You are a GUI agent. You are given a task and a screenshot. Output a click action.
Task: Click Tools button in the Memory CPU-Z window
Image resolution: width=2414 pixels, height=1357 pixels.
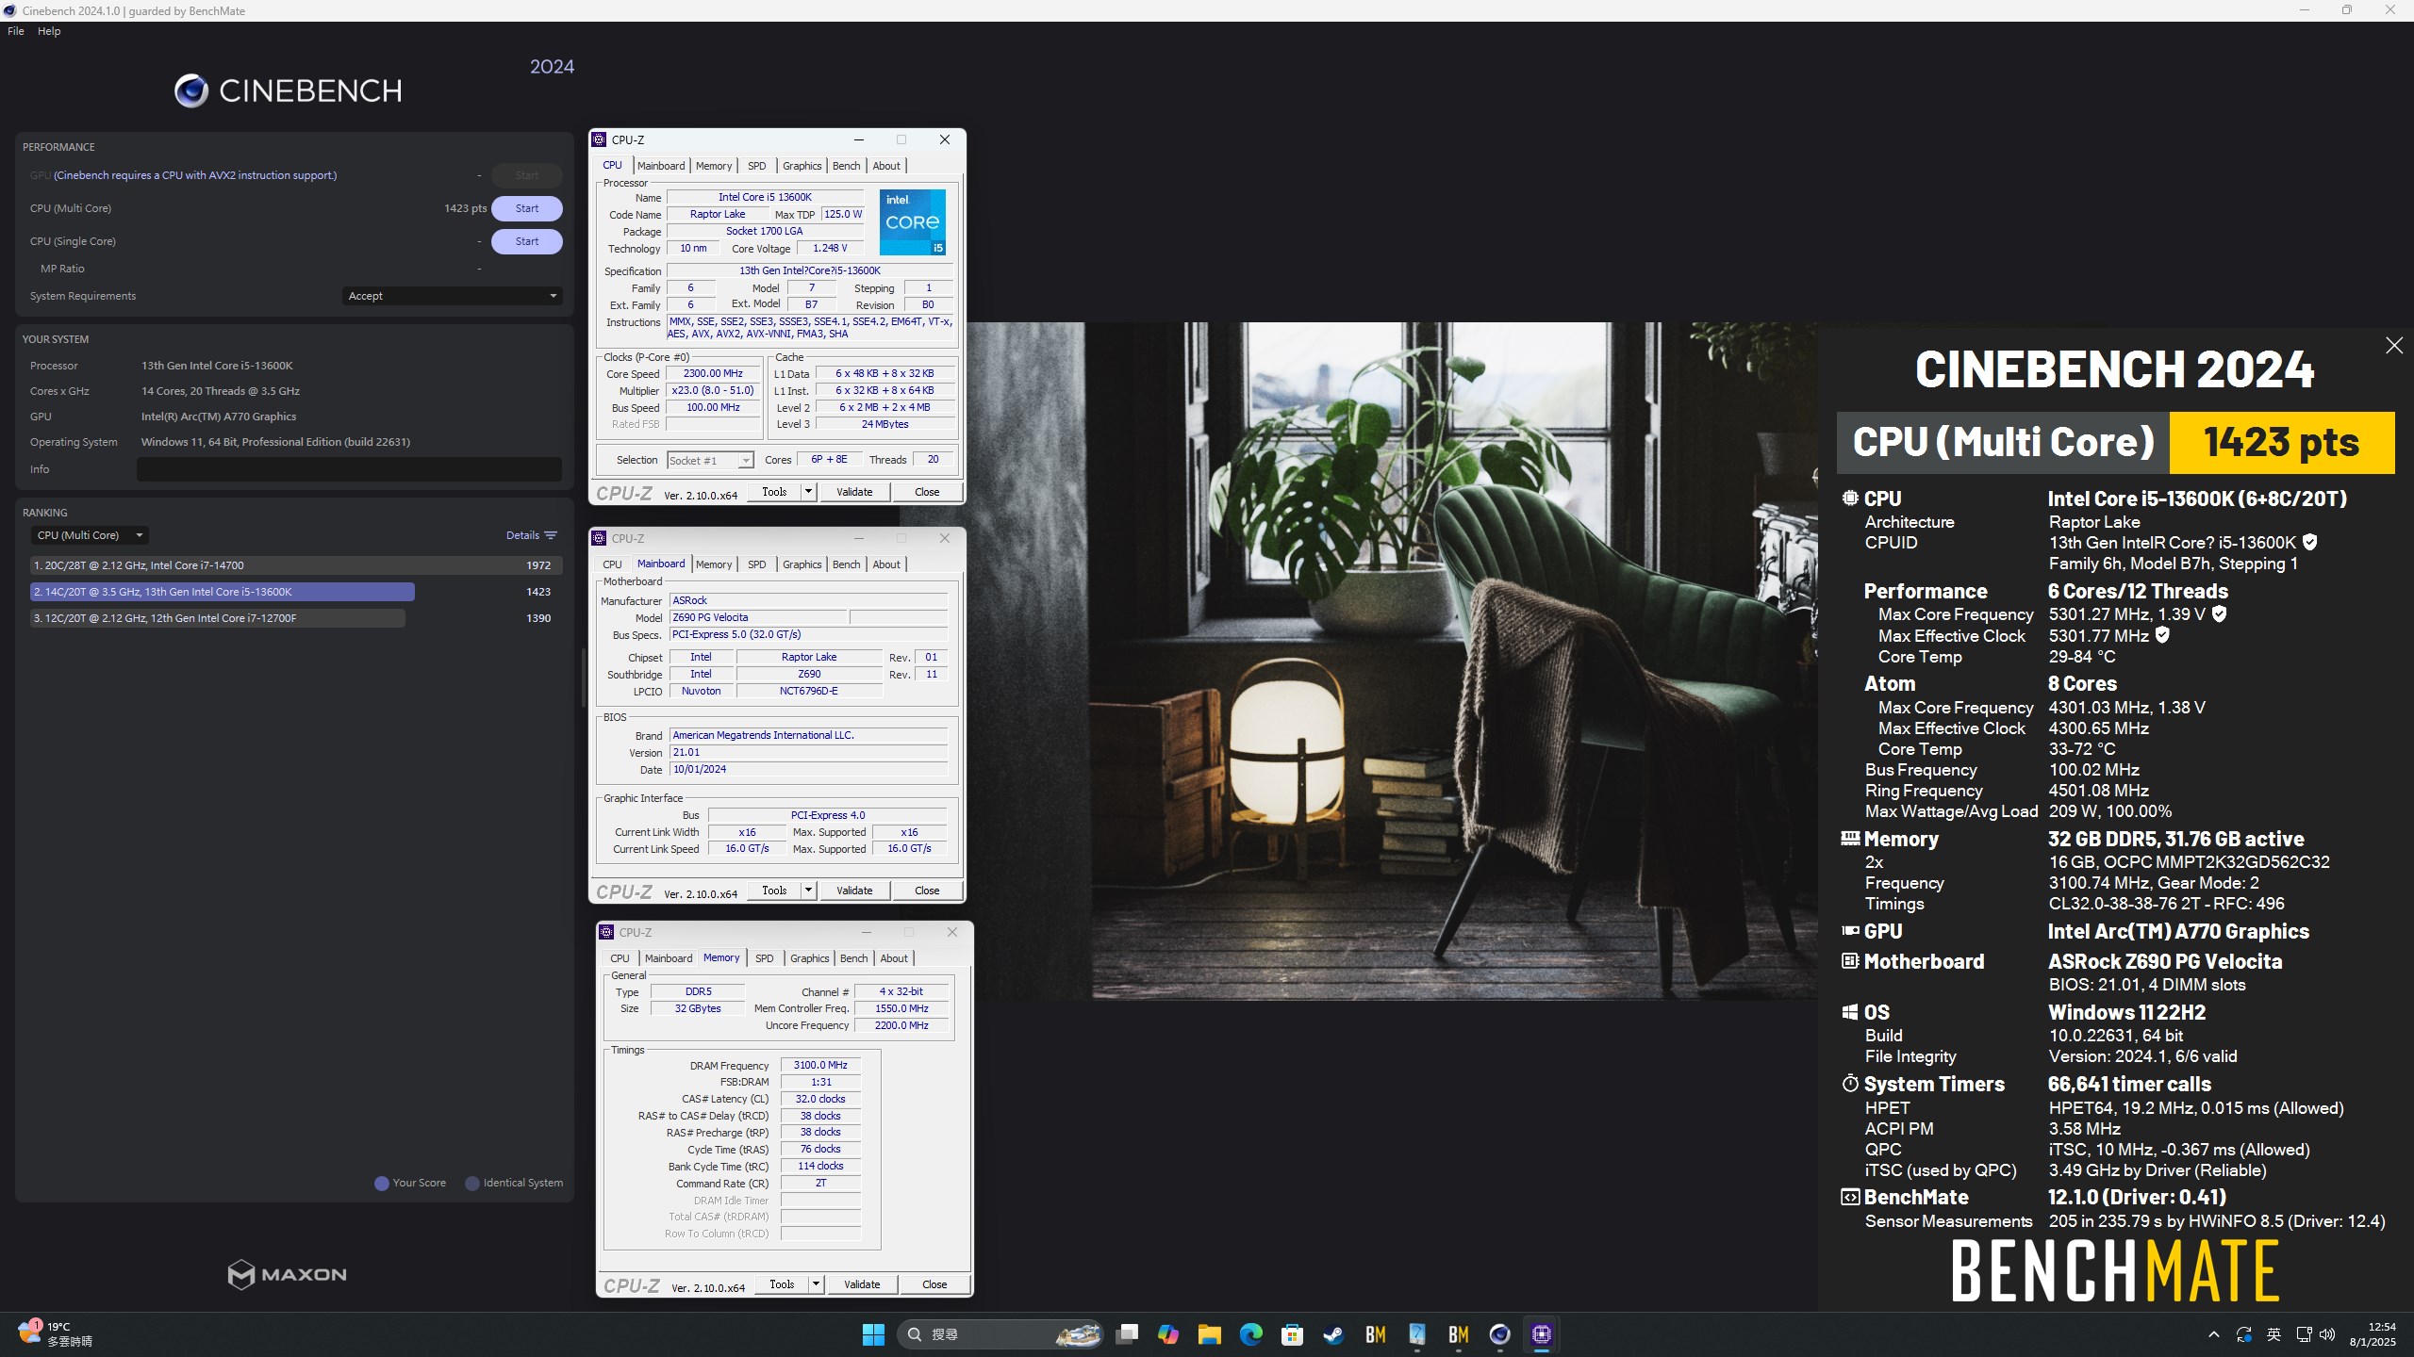(x=782, y=1284)
